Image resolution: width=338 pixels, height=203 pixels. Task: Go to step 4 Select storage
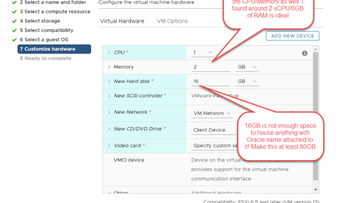click(40, 21)
